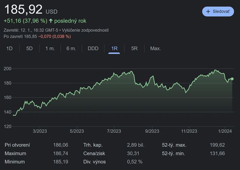Show the Max. time range

[x=155, y=49]
